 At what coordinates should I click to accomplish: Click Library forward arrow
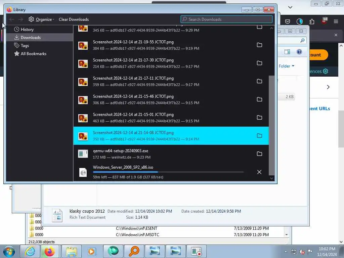tap(20, 19)
